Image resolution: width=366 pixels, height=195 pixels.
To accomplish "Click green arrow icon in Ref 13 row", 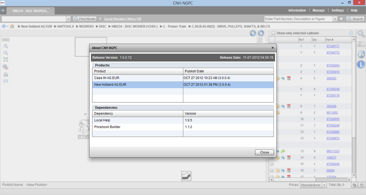I will pyautogui.click(x=283, y=151).
